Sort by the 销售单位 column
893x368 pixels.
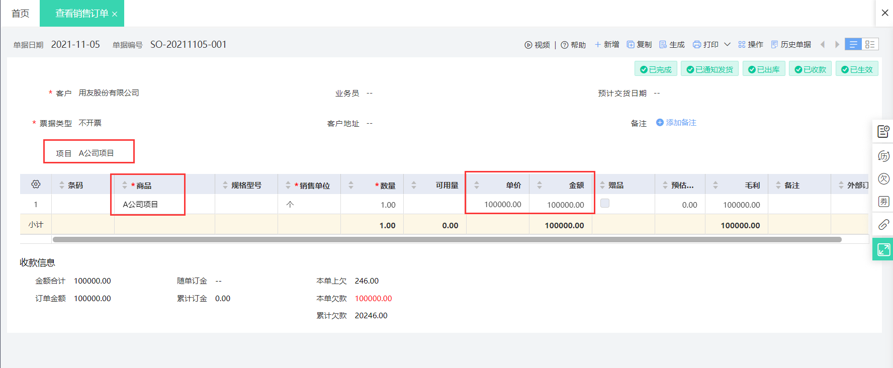(x=288, y=185)
